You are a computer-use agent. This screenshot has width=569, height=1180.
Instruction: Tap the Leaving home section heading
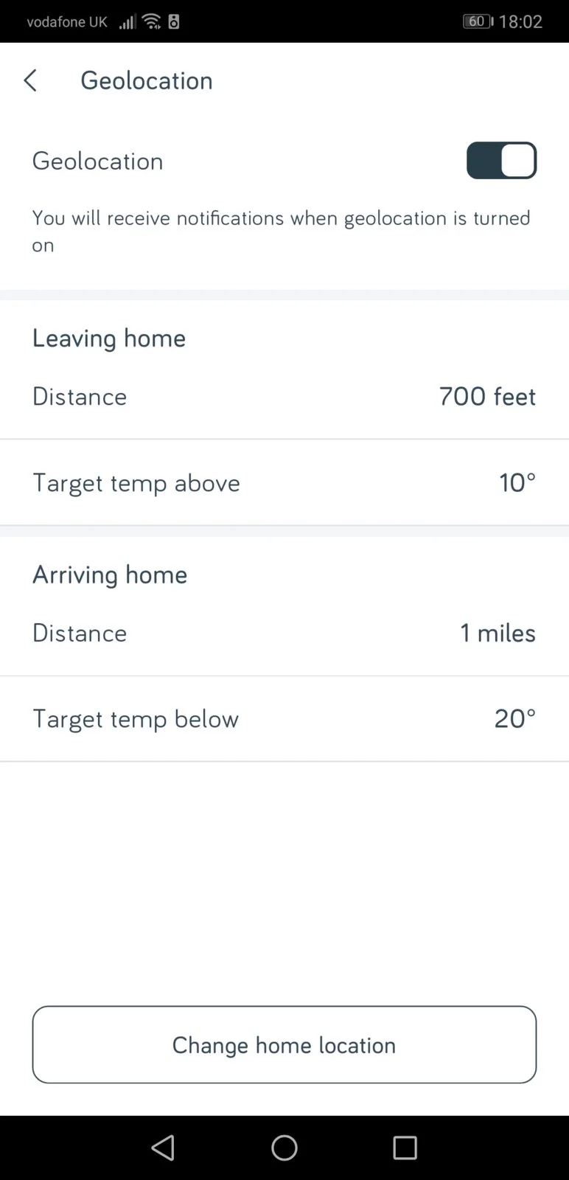coord(109,339)
